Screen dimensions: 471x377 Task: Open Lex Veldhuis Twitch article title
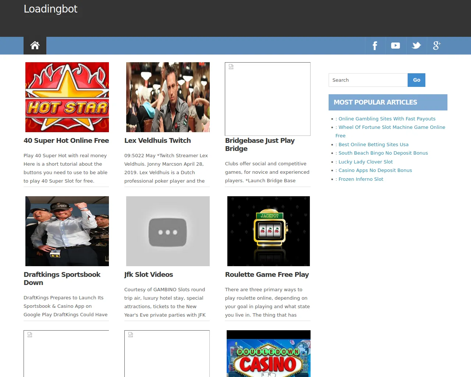pyautogui.click(x=157, y=141)
